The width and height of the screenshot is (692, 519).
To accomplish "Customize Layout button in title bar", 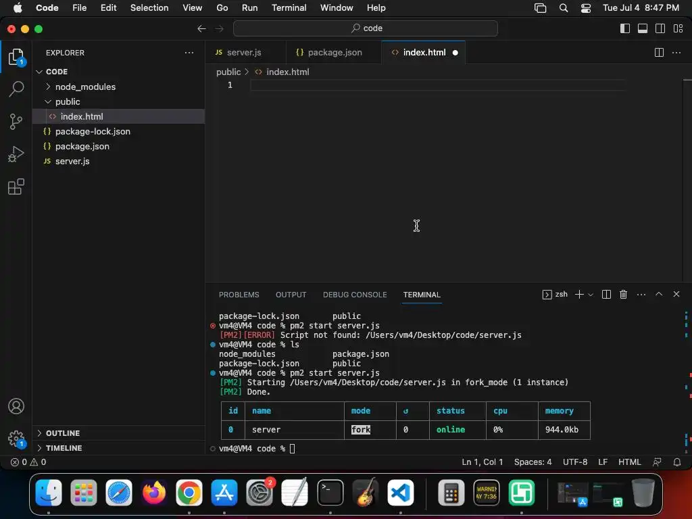I will coord(678,28).
